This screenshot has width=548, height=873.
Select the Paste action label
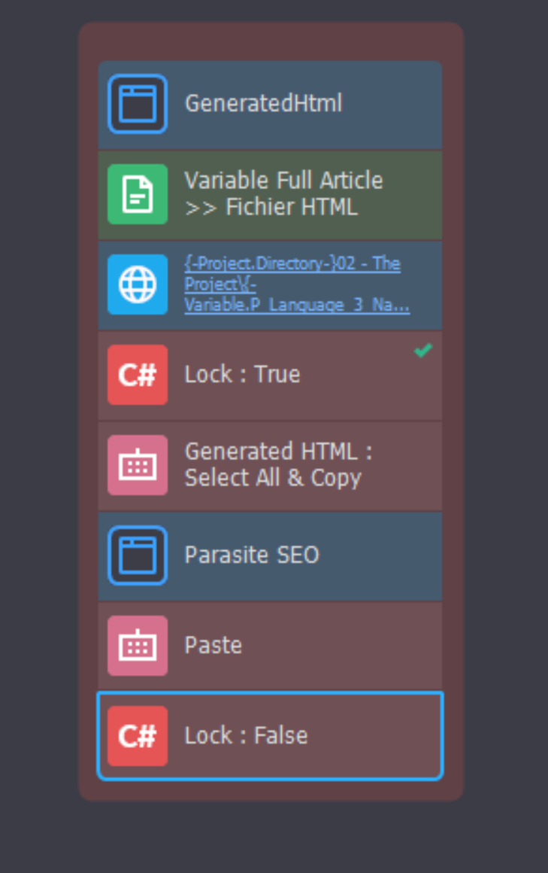coord(213,646)
